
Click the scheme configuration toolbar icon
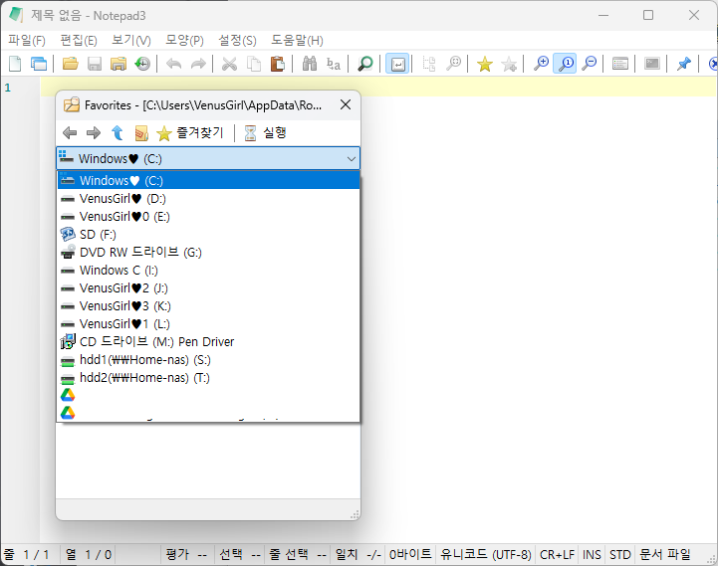click(x=620, y=64)
